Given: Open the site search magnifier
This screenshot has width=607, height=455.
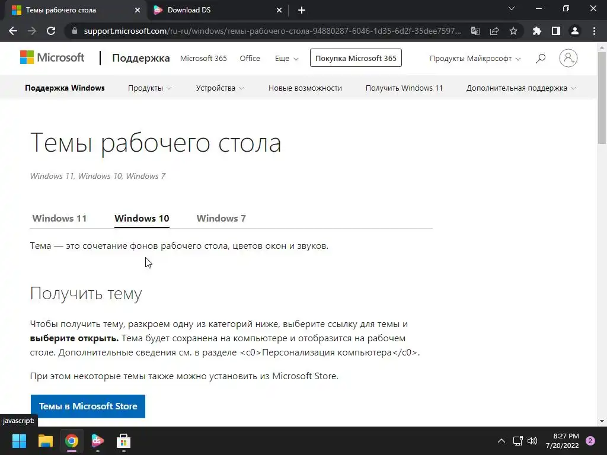Looking at the screenshot, I should (x=541, y=59).
